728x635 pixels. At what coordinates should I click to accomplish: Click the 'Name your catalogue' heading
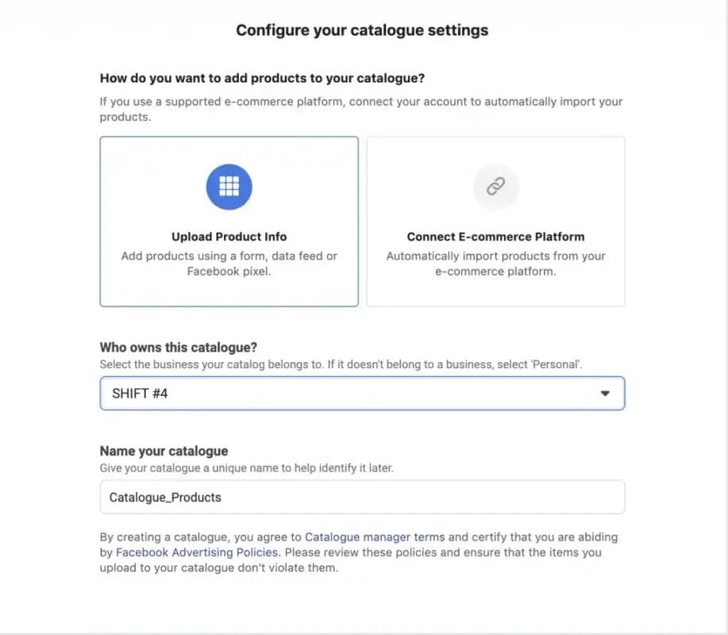(x=164, y=451)
